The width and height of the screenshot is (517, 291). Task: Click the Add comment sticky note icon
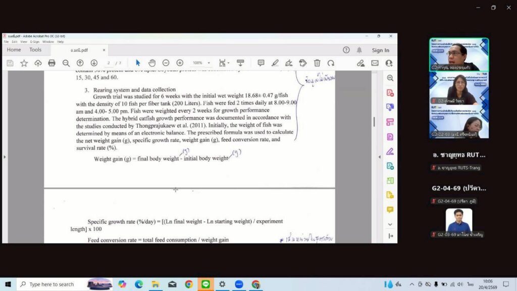[x=261, y=63]
